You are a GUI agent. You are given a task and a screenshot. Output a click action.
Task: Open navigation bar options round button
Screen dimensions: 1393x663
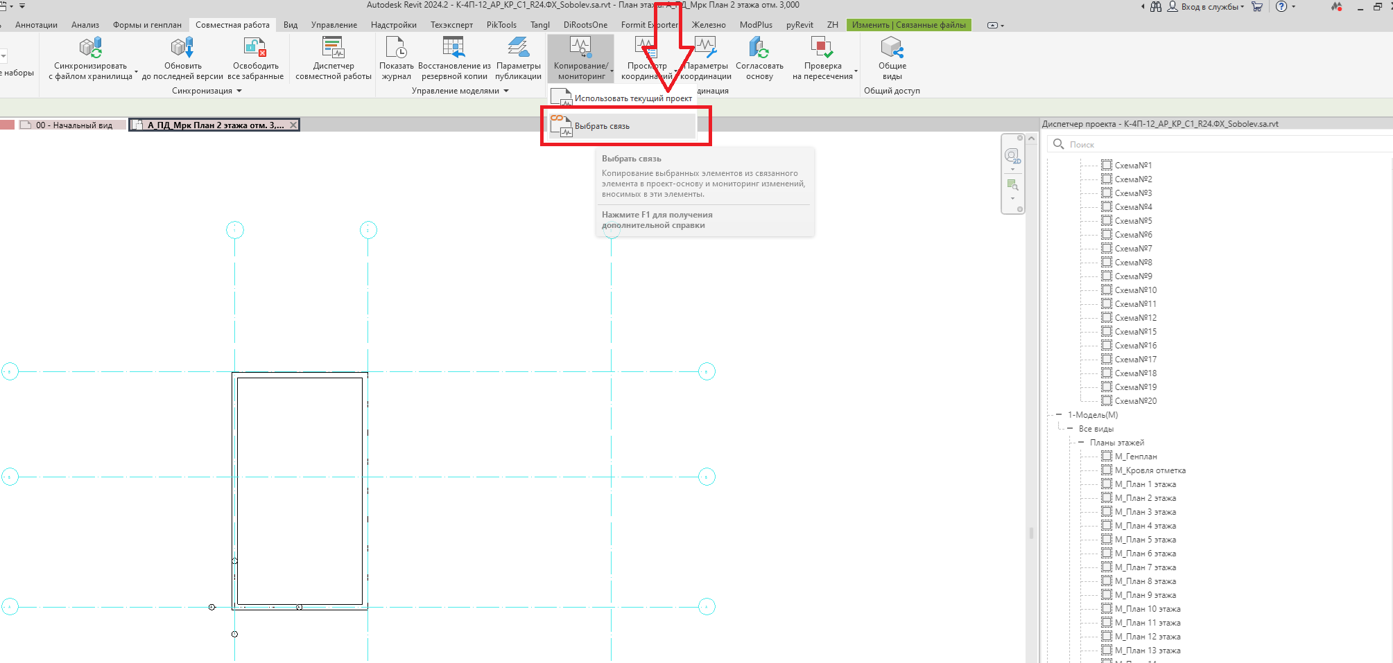click(x=1020, y=209)
